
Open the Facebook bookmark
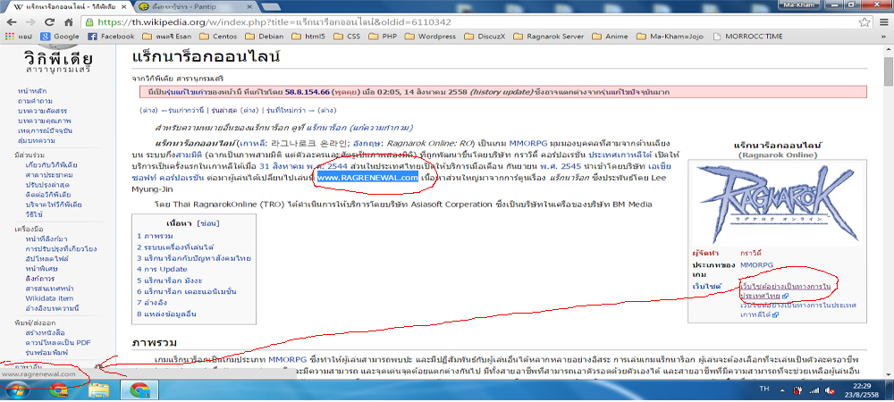click(111, 37)
